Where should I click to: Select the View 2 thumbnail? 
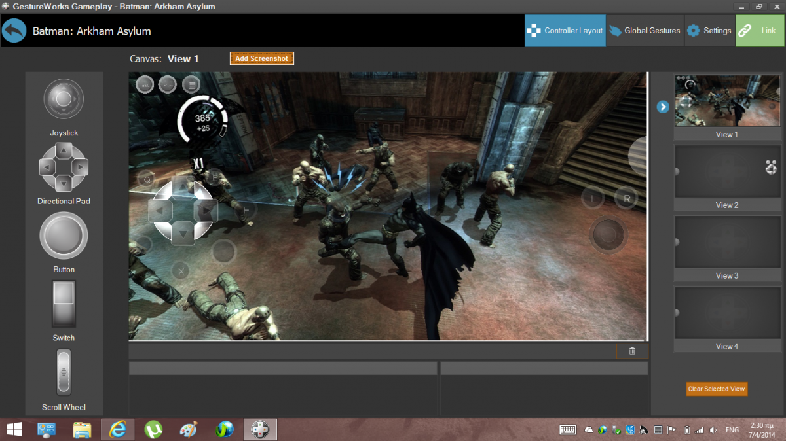pyautogui.click(x=727, y=171)
